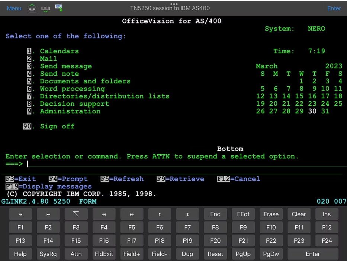
Task: Tap the SysRq key
Action: coord(48,254)
